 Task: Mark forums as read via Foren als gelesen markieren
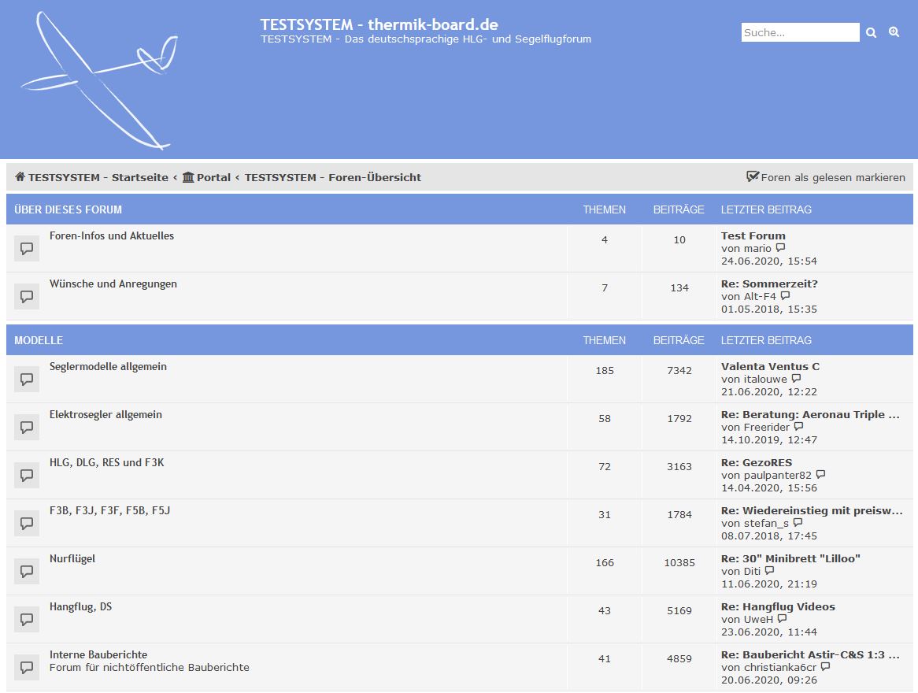[825, 177]
